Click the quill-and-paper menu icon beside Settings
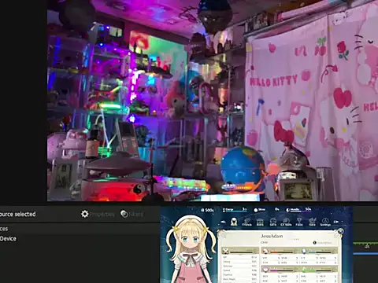This screenshot has width=378, height=283. click(312, 222)
